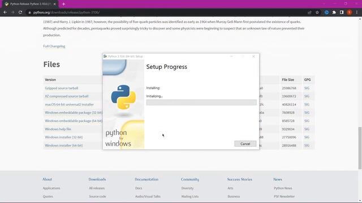Click the File Size column header

[288, 80]
